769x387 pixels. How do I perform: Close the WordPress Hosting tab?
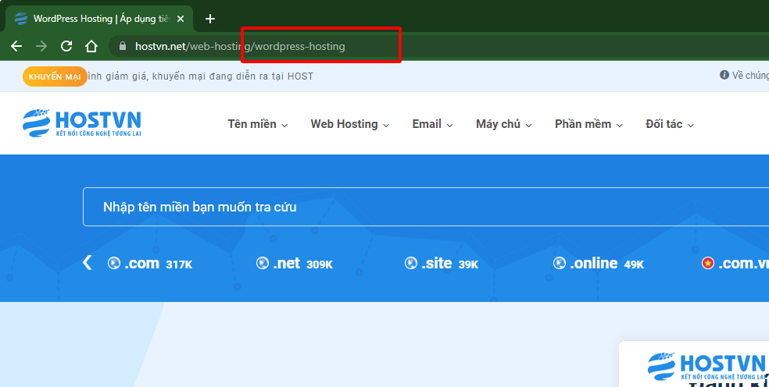point(181,19)
